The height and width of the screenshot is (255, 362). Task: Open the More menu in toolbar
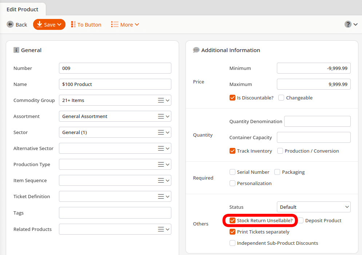[x=125, y=24]
